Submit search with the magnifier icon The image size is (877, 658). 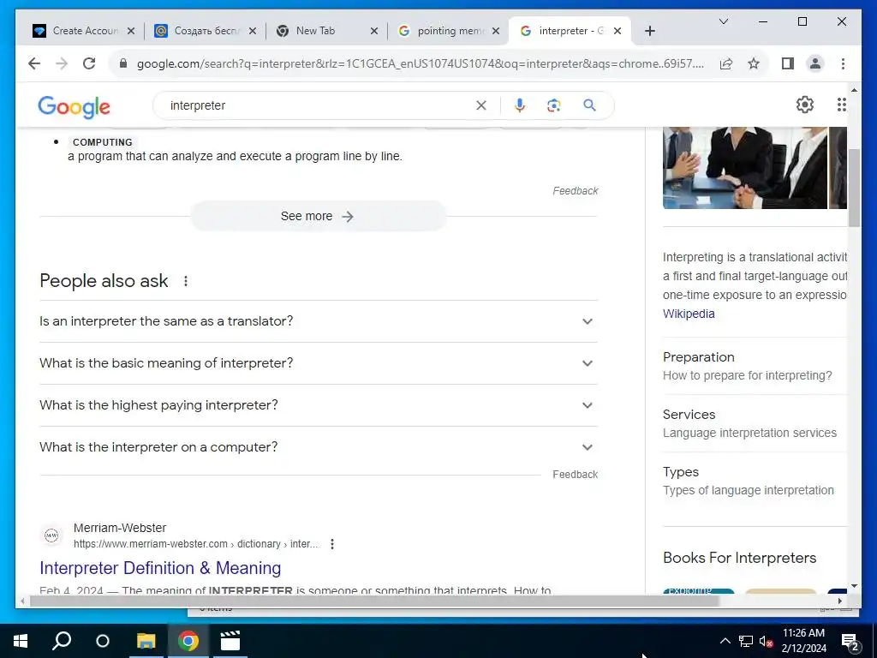click(x=589, y=105)
